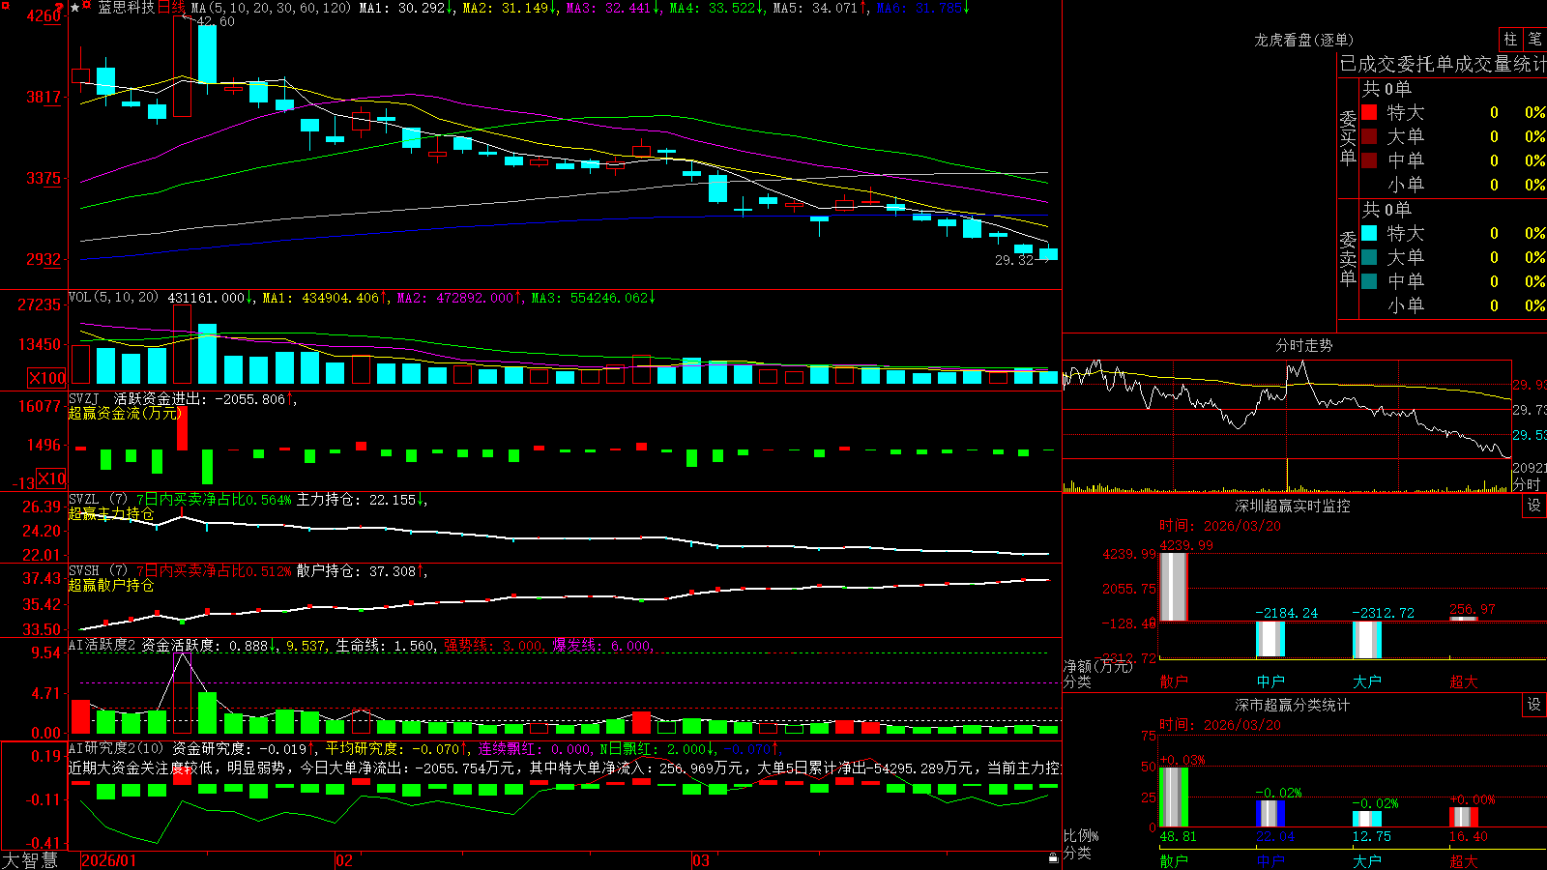Switch 龙虎看盘 view to 柱 mode
1547x870 pixels.
1510,40
